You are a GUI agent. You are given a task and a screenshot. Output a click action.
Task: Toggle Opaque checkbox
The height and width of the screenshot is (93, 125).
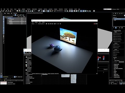click(x=114, y=54)
